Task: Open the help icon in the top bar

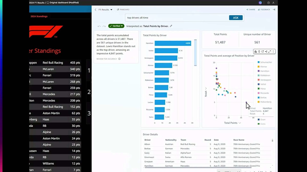Action: [268, 3]
